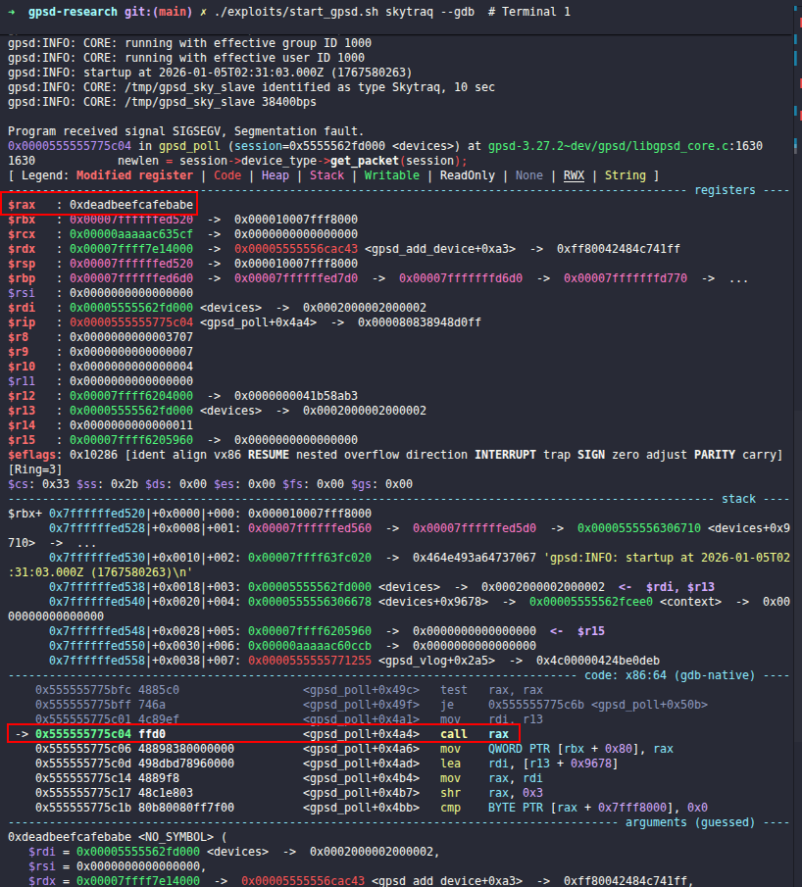Click the 'je' instruction at gpsd_poll+0x49f
Screen dimensions: 802x887
[x=372, y=705]
